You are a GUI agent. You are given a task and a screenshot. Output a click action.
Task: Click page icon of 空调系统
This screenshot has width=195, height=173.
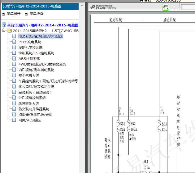(14, 92)
